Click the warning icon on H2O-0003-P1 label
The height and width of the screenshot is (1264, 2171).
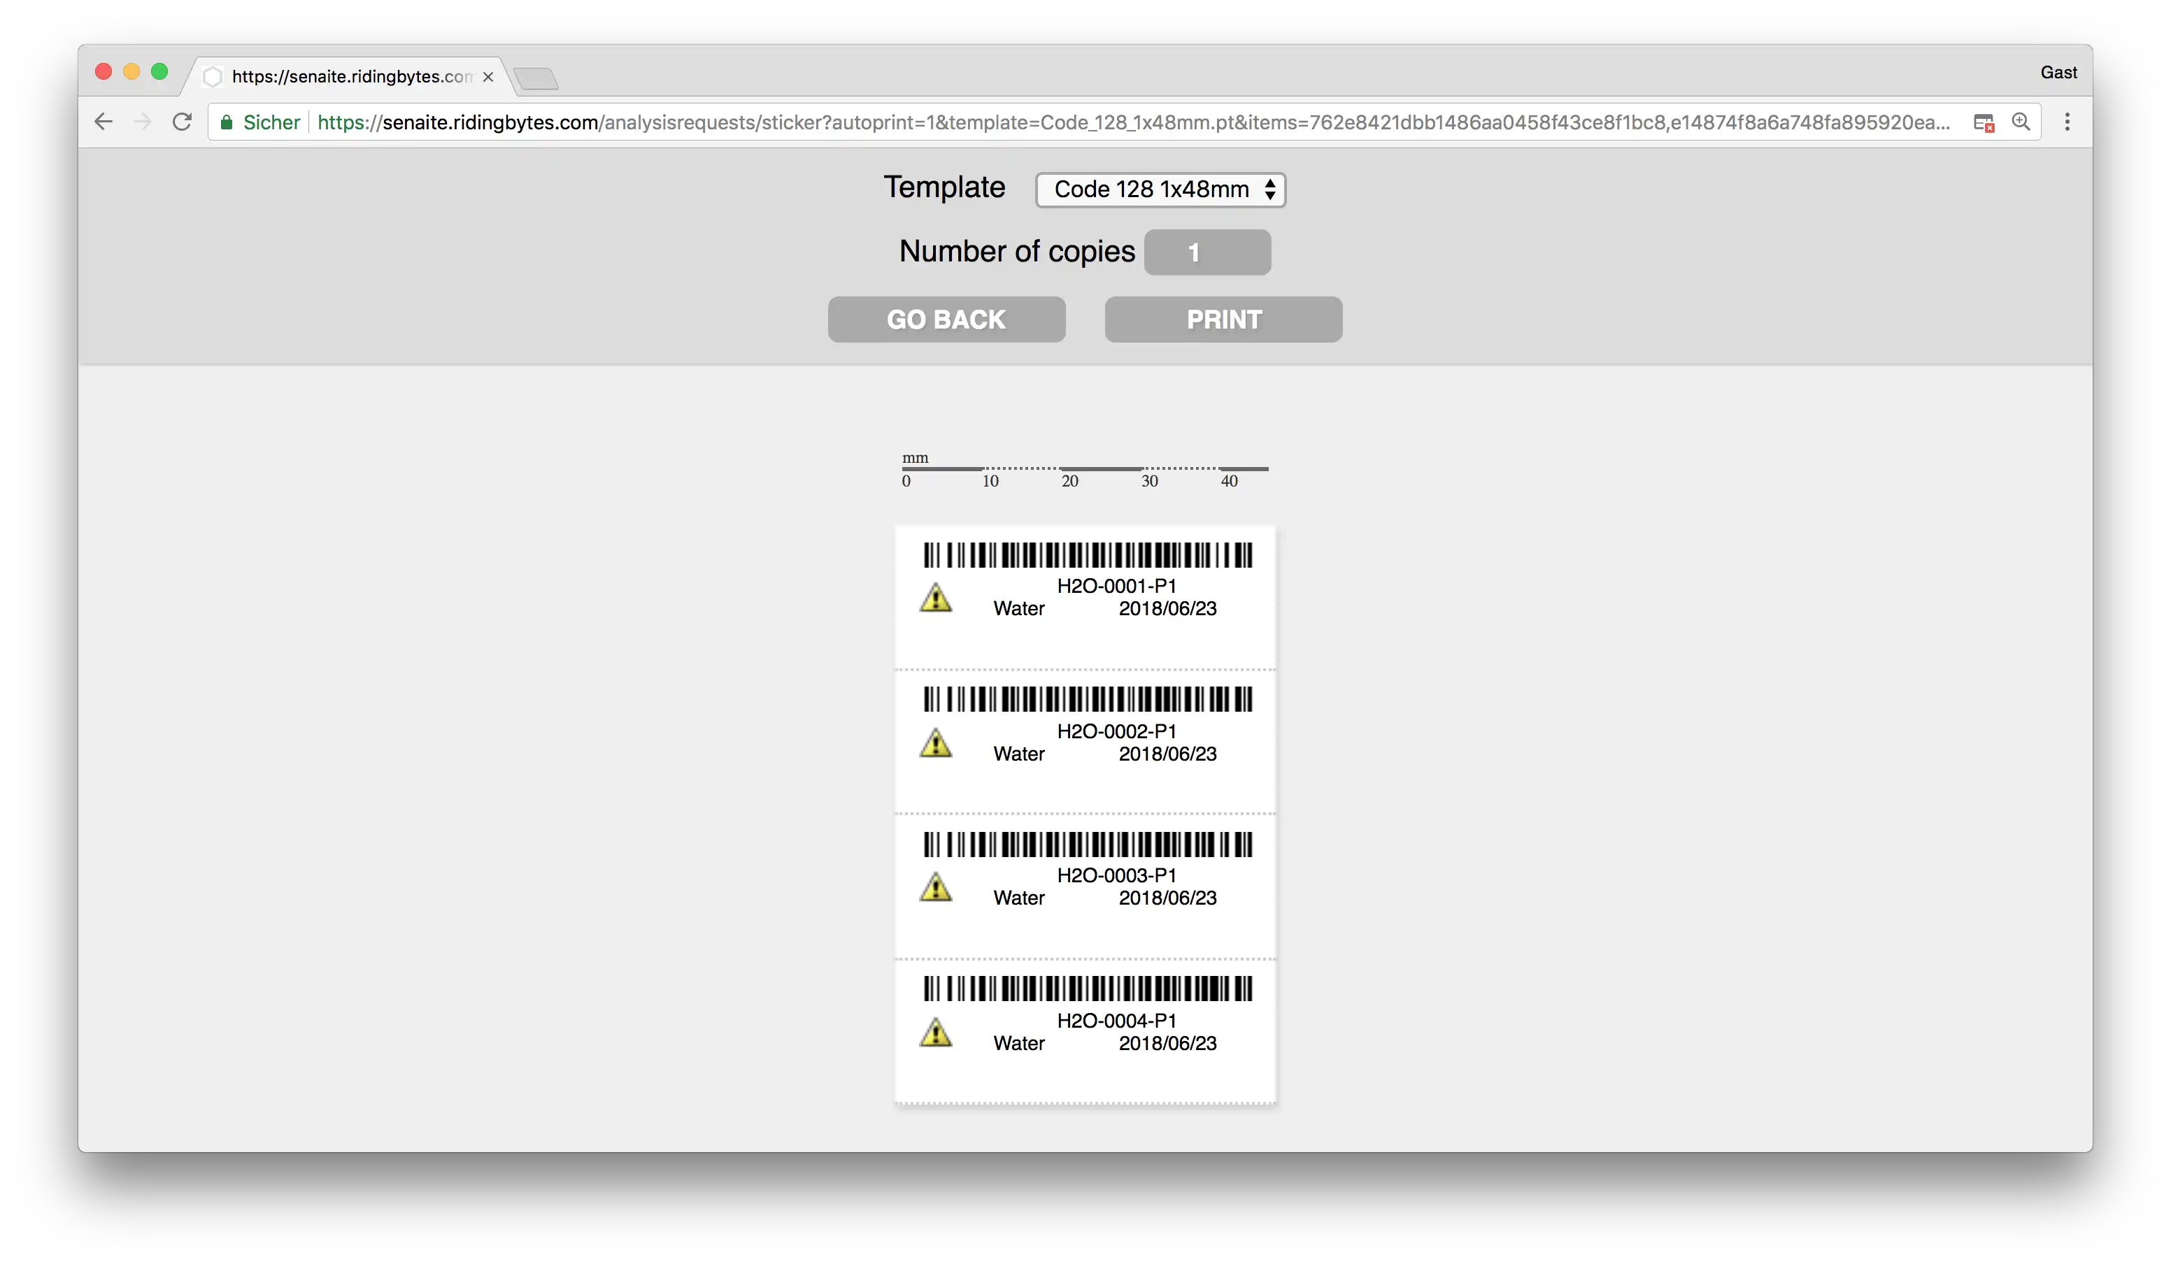937,886
